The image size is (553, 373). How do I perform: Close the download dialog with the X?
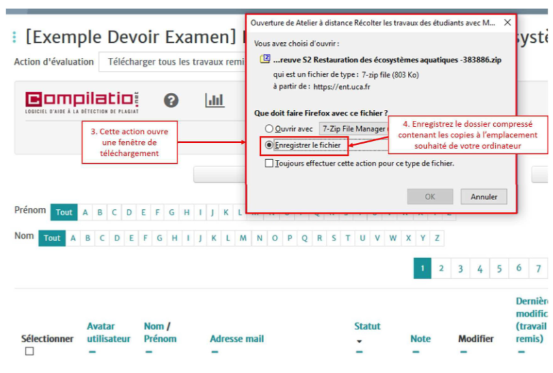507,23
